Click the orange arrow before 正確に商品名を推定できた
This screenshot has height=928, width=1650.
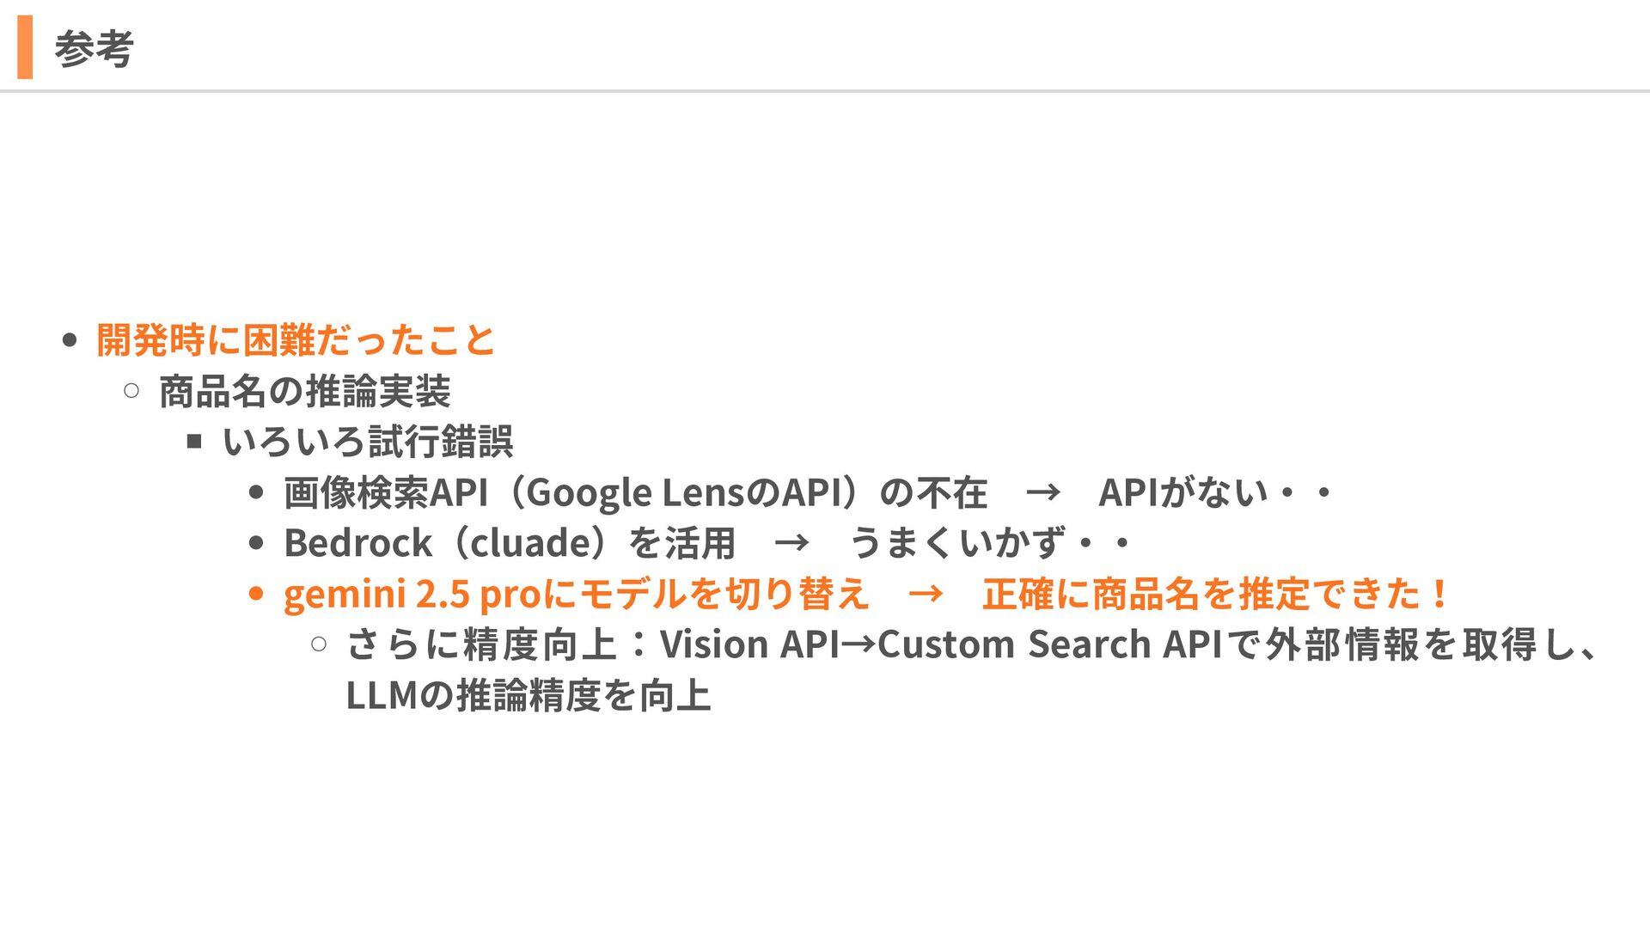click(x=926, y=594)
